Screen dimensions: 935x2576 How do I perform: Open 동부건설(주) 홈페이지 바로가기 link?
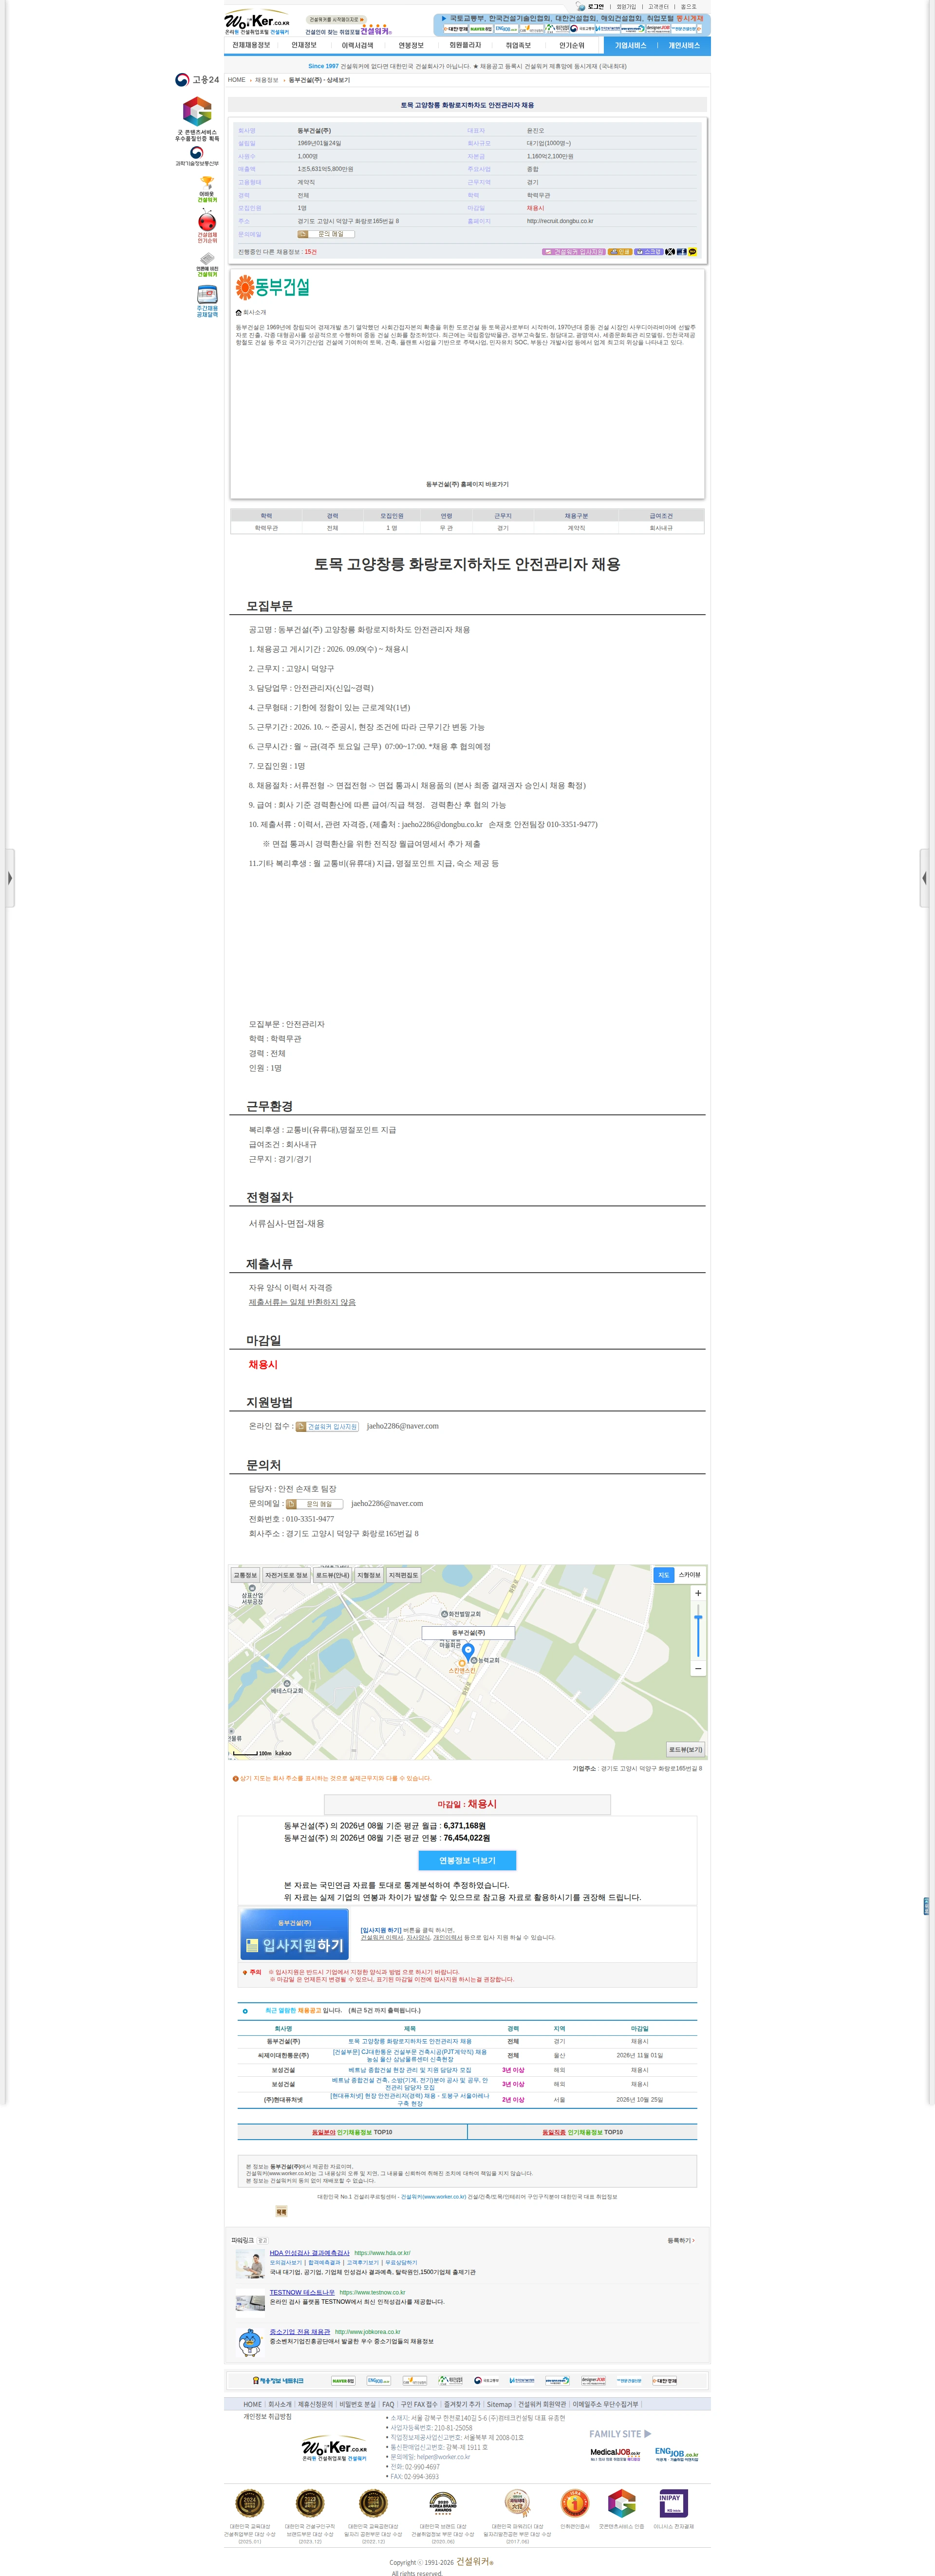point(467,484)
